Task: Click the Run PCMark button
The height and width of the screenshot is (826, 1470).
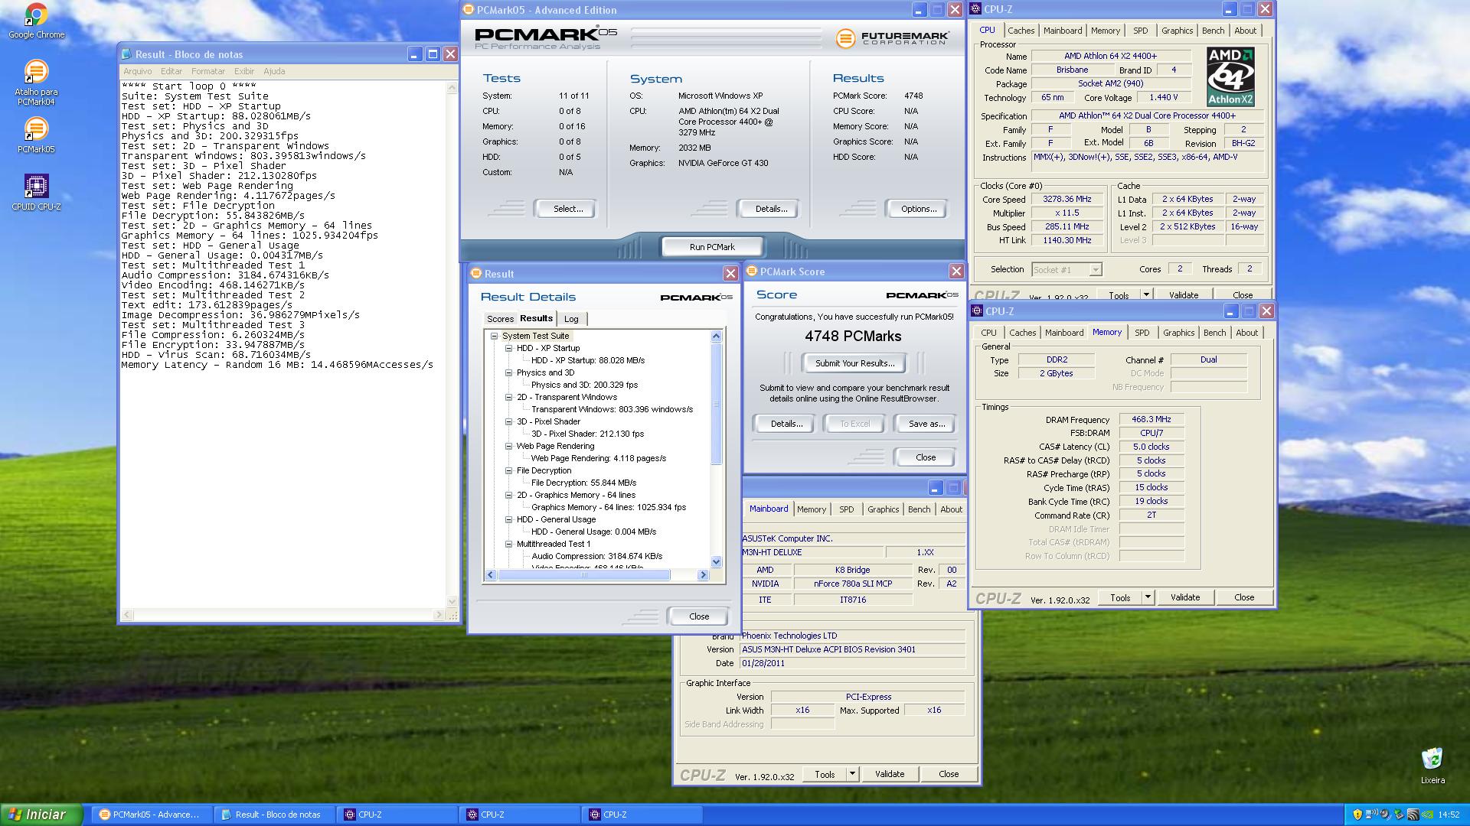Action: 712,247
